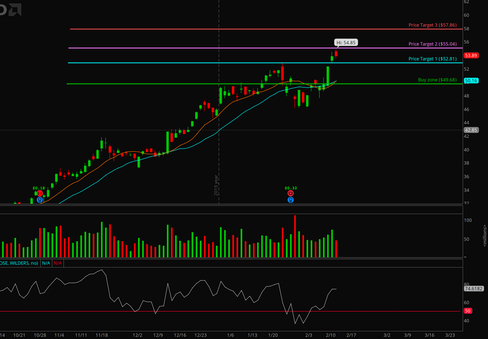
Task: Click the tallest red volume bar
Action: (x=295, y=236)
